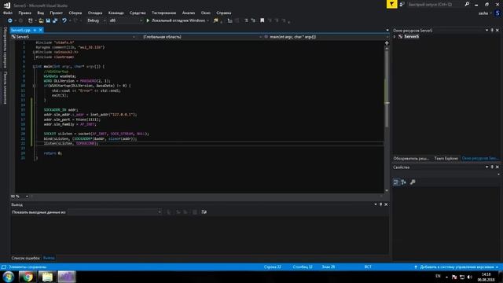Click the Visual Studio taskbar button
503x283 pixels.
tap(66, 277)
